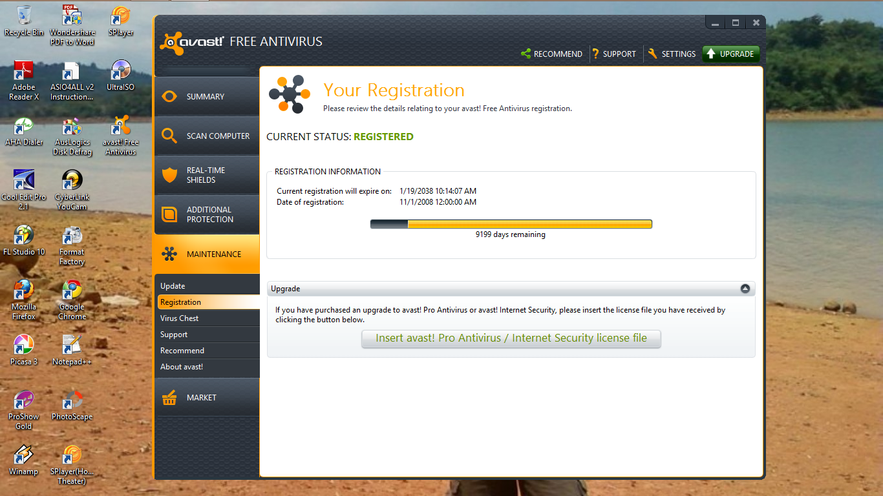This screenshot has height=496, width=883.
Task: Click the expiration date 1/19/2038 10:14:07 AM
Action: (438, 191)
